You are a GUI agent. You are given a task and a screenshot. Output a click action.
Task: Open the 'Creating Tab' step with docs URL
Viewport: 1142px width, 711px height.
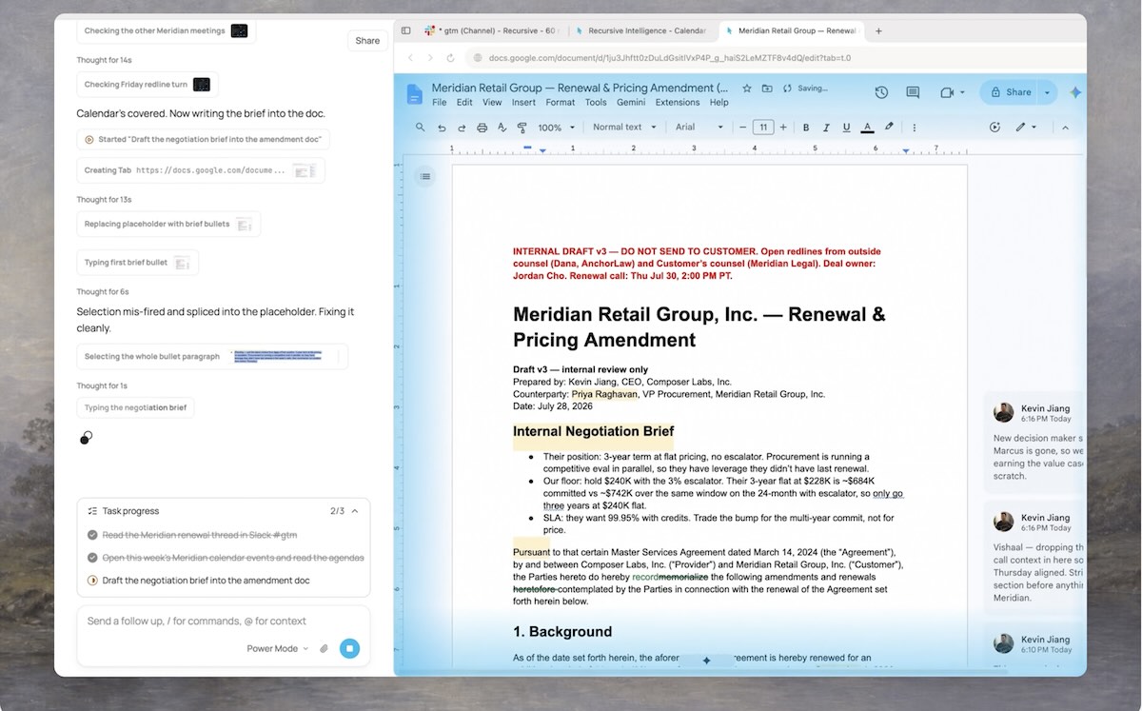pyautogui.click(x=201, y=170)
